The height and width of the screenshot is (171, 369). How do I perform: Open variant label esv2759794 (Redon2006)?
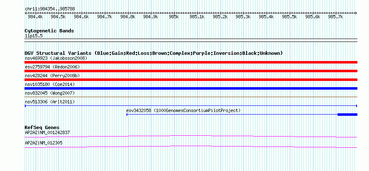[52, 67]
